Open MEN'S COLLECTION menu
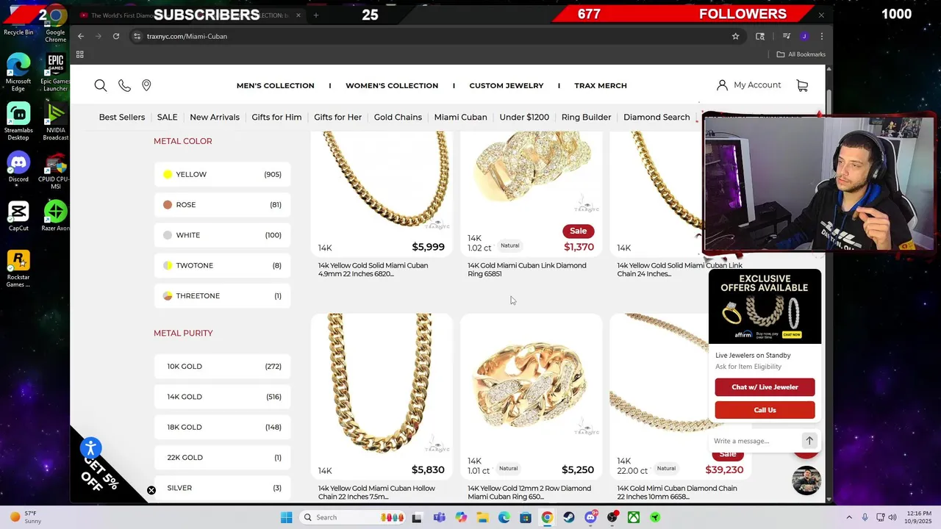The width and height of the screenshot is (941, 529). [275, 85]
